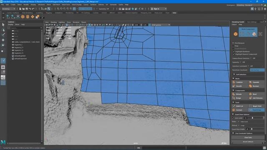Click the orange diamond shelf icon
Viewport: 267px width, 150px height.
click(x=33, y=17)
